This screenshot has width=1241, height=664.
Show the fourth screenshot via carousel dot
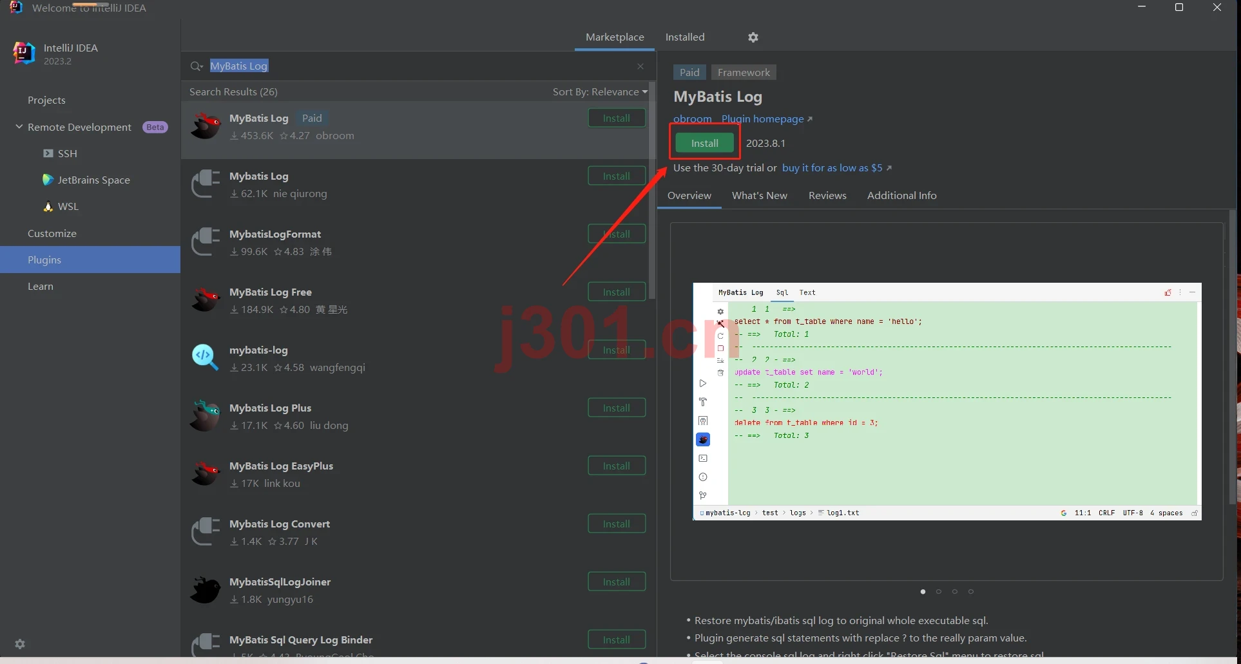pyautogui.click(x=971, y=591)
